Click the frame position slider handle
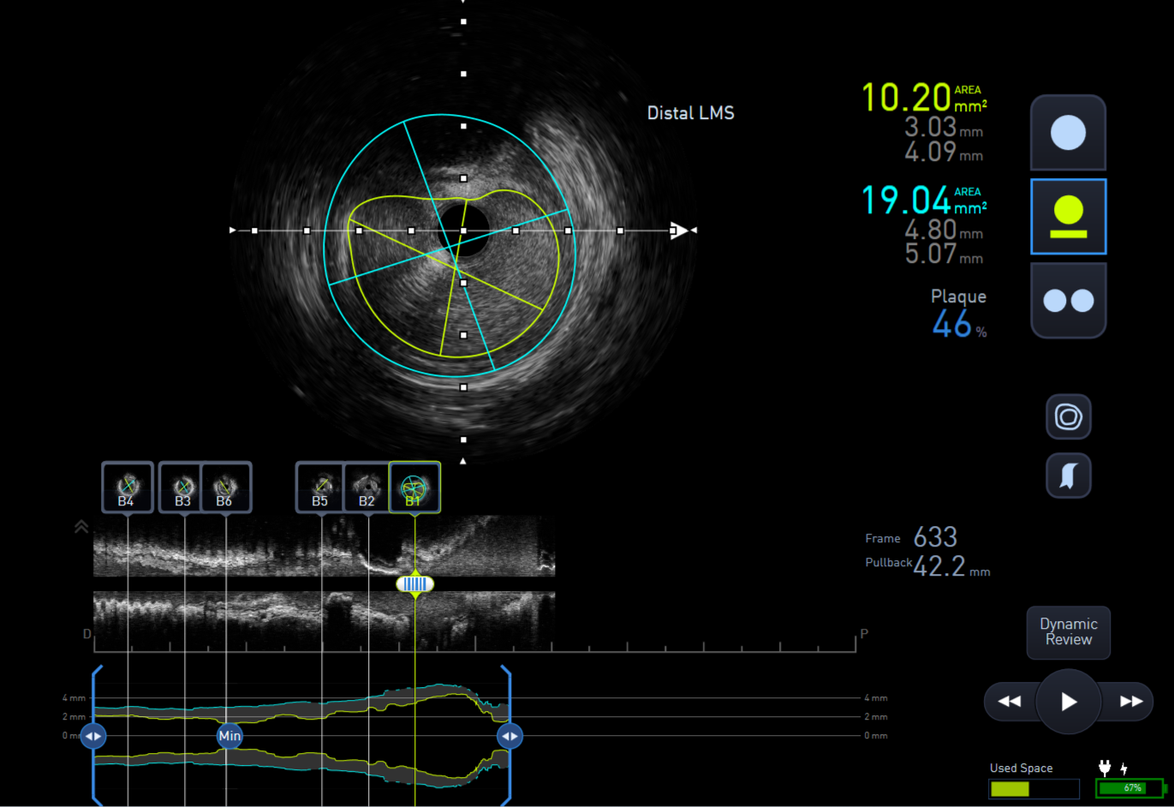 [x=414, y=584]
